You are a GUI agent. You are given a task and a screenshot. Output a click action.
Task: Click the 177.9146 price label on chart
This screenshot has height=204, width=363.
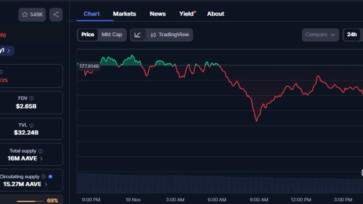point(89,66)
